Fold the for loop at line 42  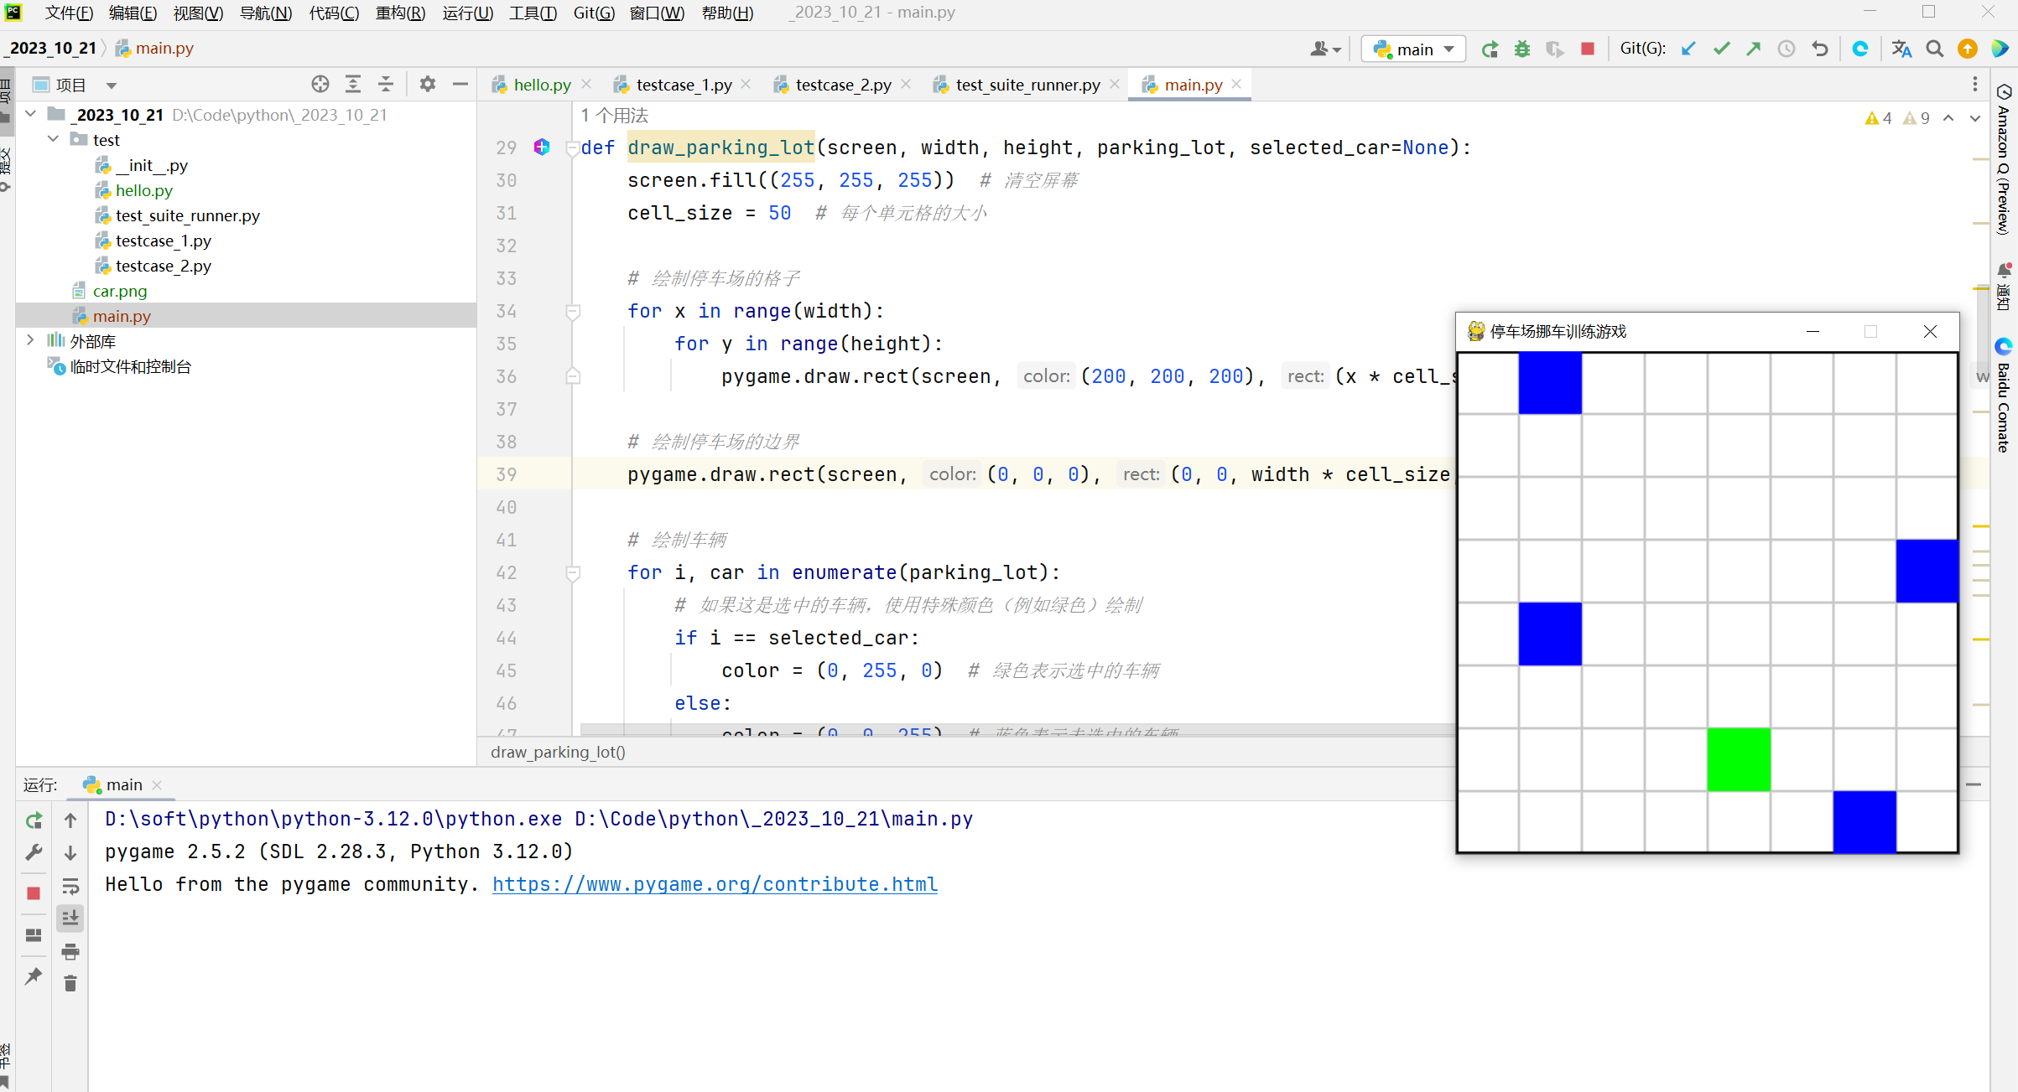pyautogui.click(x=573, y=573)
